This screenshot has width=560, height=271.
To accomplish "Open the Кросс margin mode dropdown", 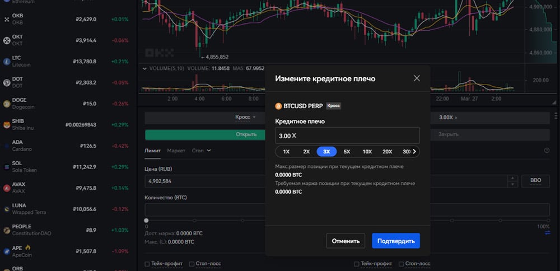I will tap(245, 117).
